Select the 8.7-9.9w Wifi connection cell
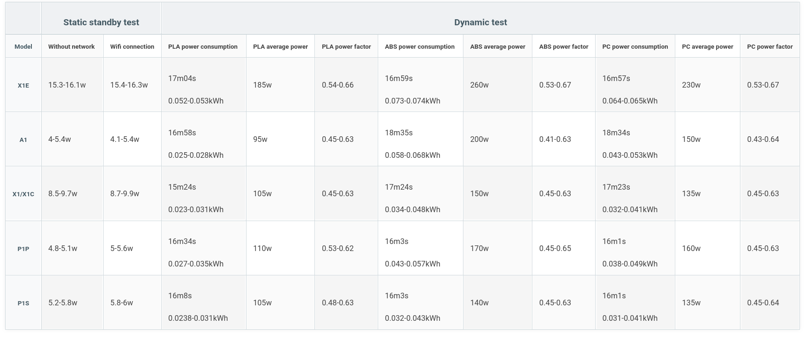Screen dimensions: 806x340 point(125,193)
